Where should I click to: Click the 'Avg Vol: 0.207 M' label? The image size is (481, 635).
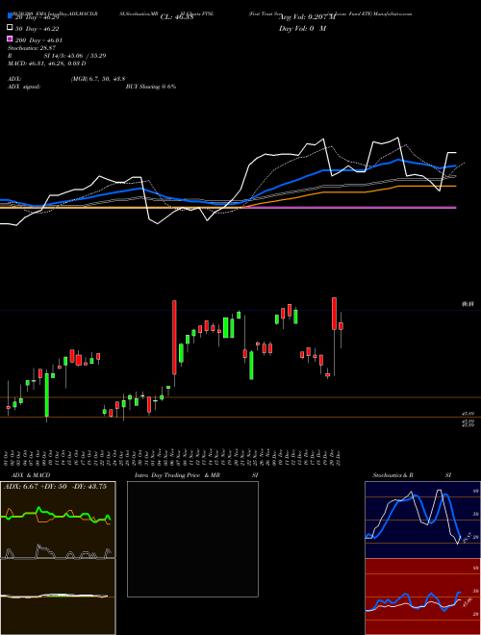pos(307,17)
